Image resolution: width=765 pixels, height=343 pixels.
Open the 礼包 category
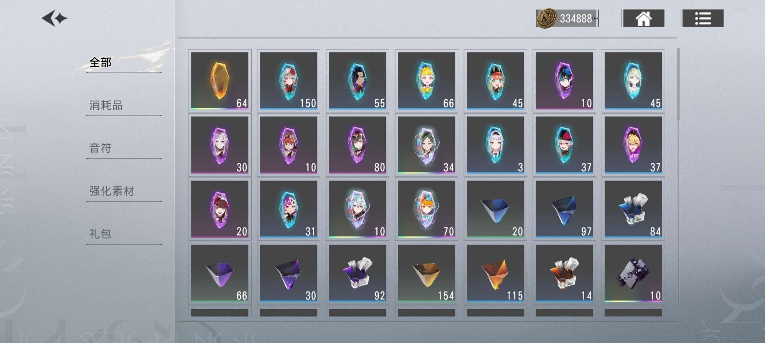click(100, 234)
